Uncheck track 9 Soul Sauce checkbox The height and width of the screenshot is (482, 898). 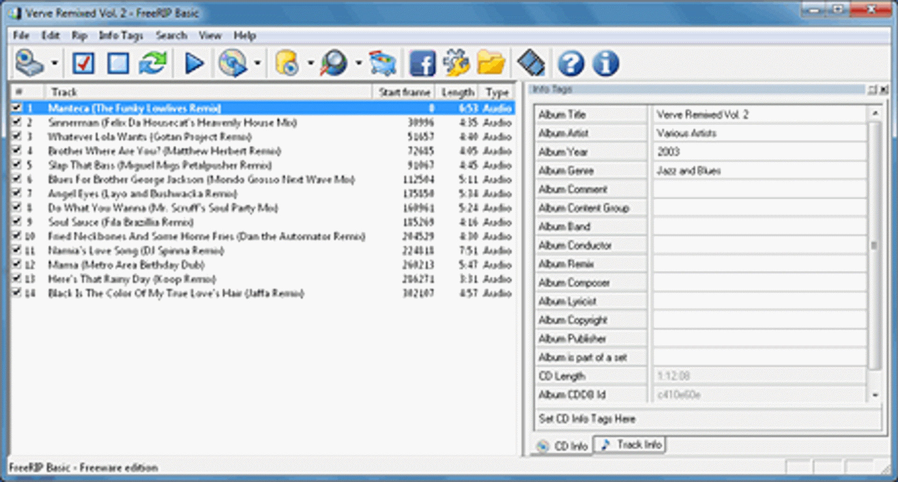(x=17, y=222)
